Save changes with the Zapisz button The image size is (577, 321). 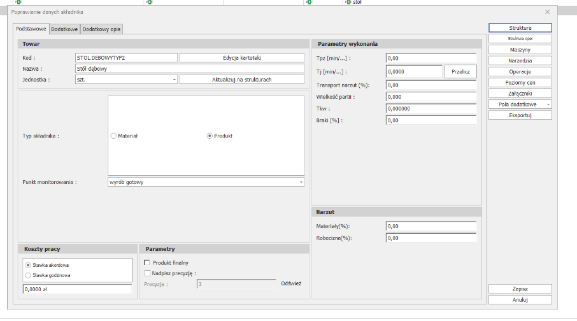click(520, 289)
